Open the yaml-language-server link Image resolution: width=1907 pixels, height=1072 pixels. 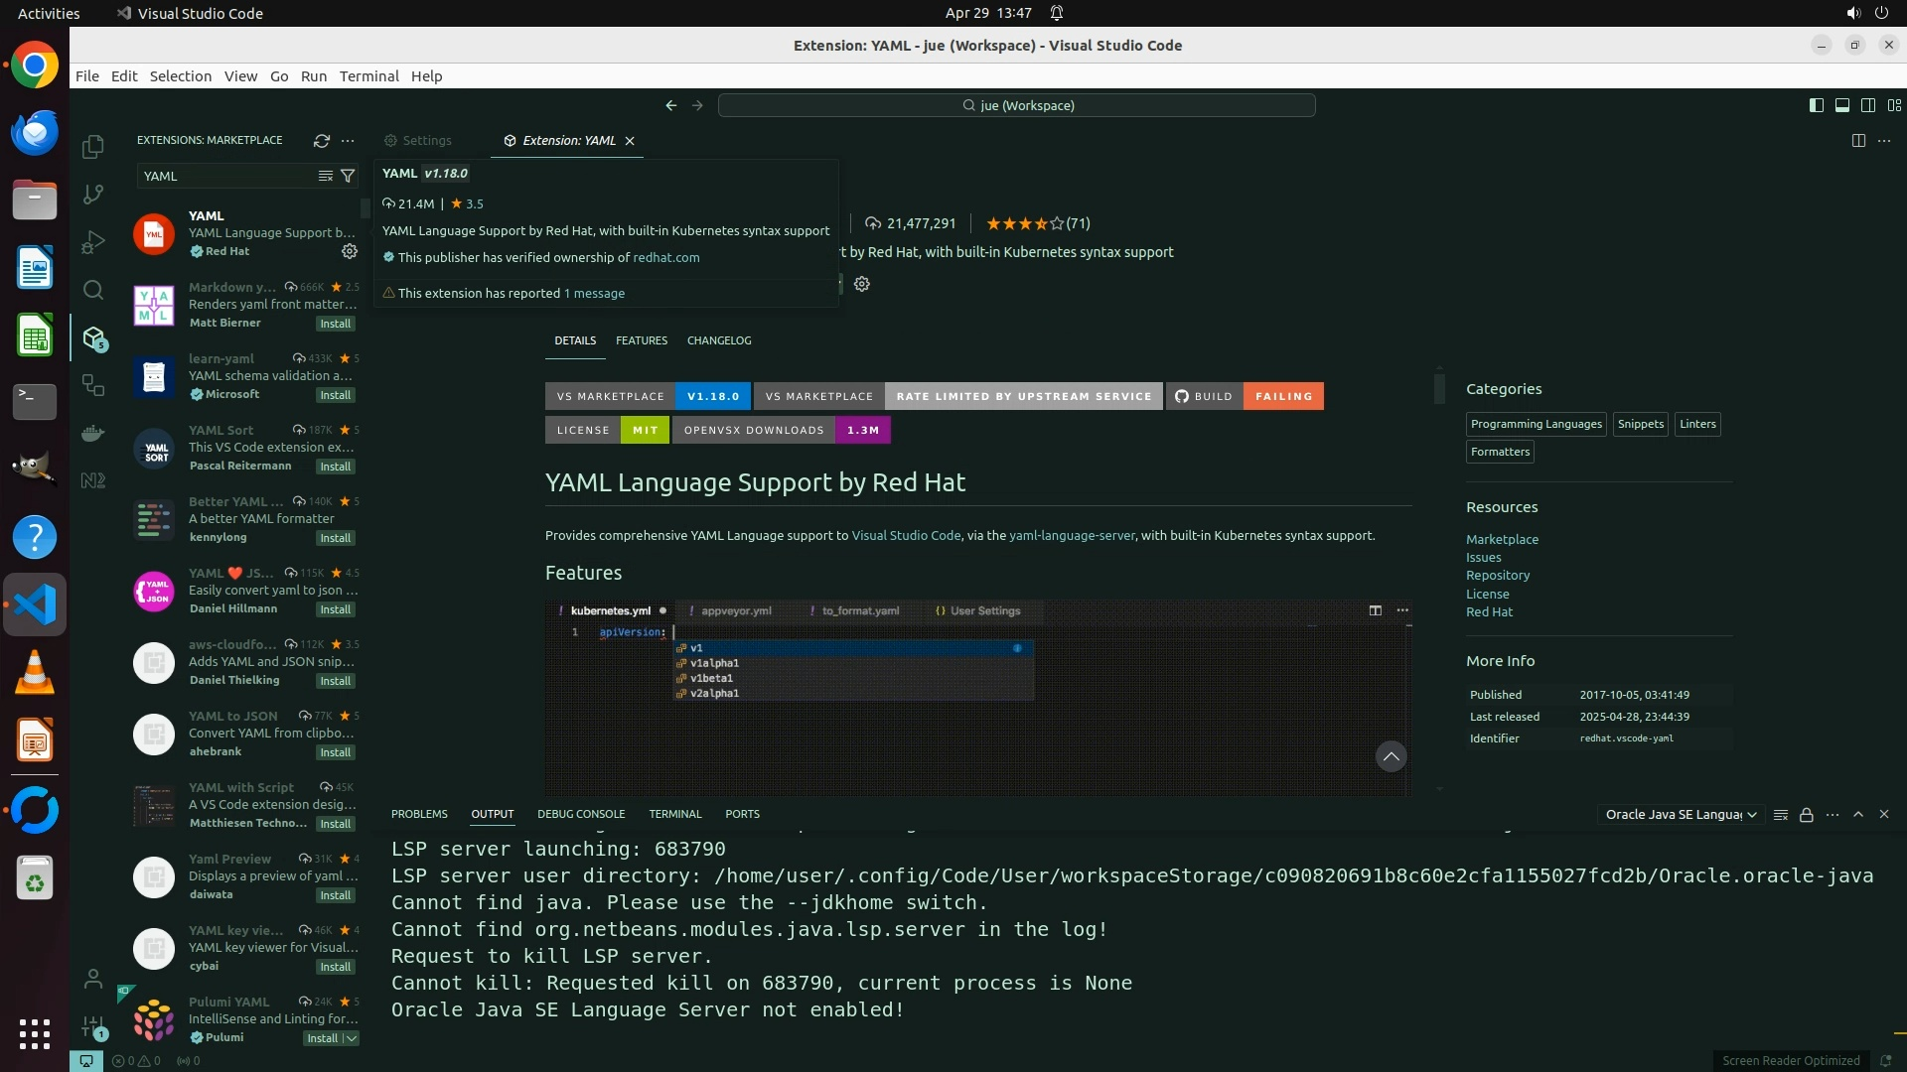coord(1072,535)
